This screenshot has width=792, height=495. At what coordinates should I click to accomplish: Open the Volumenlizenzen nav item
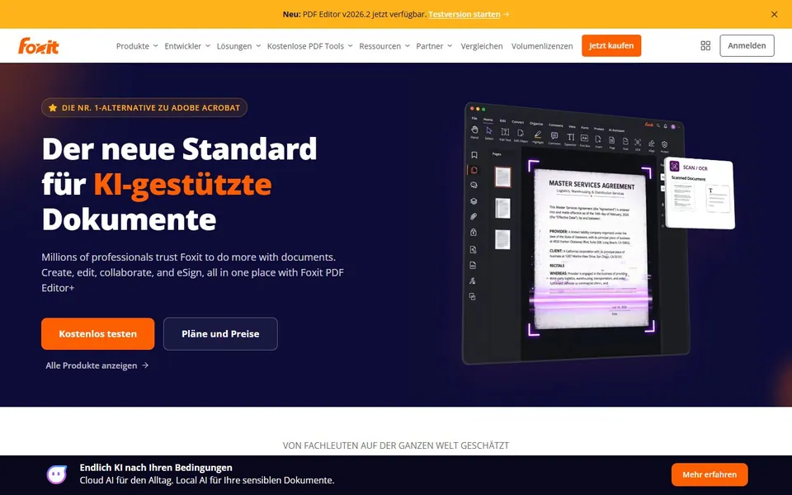click(x=542, y=46)
